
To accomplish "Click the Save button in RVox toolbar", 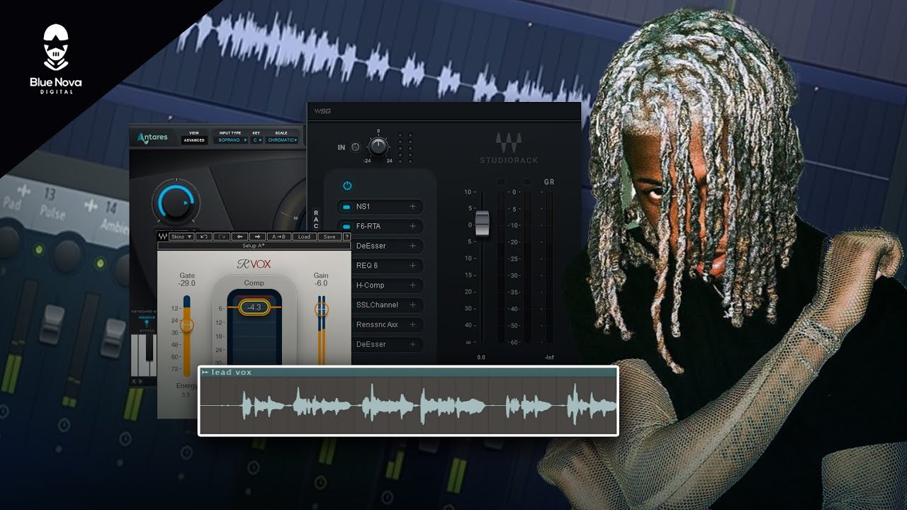I will [329, 237].
